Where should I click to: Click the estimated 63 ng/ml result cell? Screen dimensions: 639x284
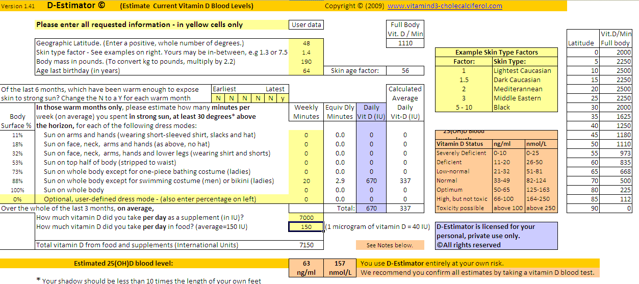click(x=306, y=268)
